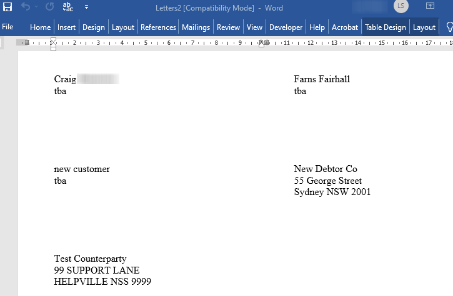Click the first line indent marker on ruler

pos(53,40)
